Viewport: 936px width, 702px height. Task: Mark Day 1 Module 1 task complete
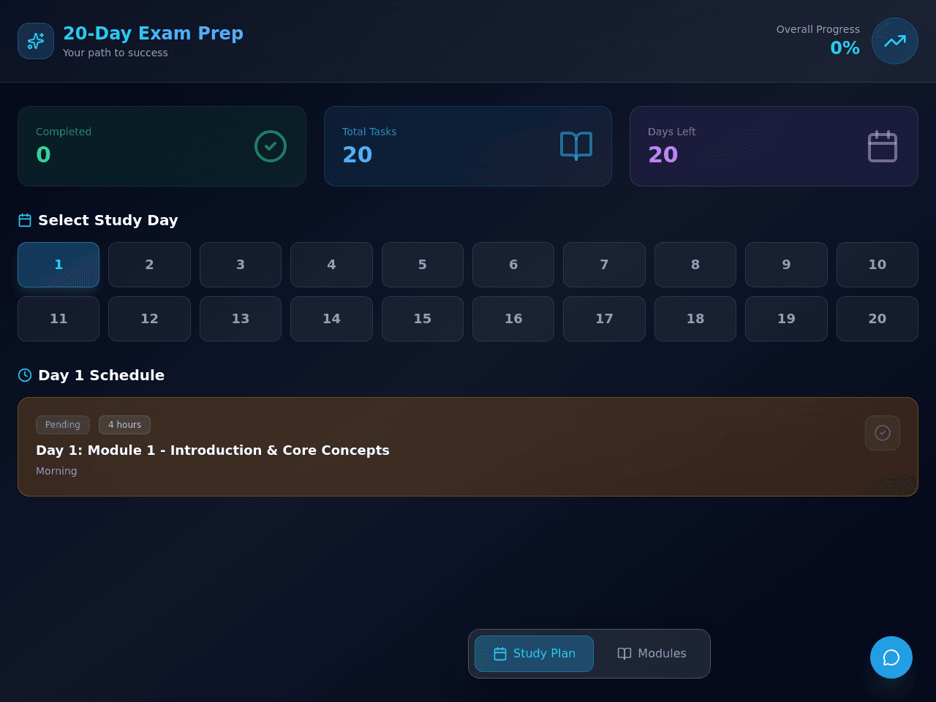(883, 433)
